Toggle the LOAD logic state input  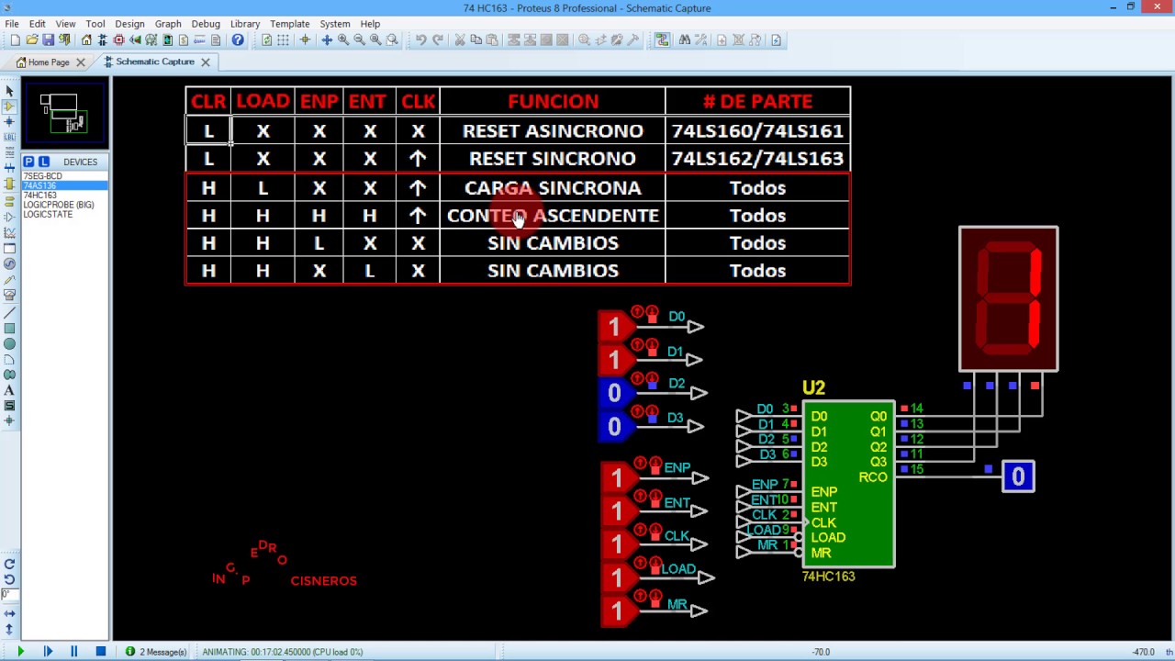(617, 577)
